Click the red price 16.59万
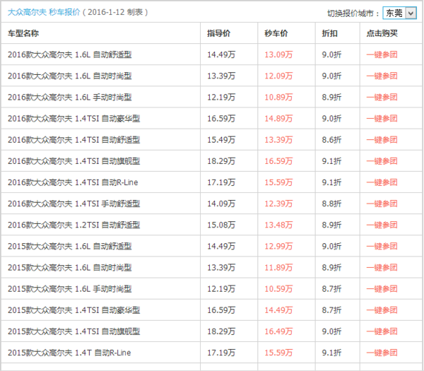Image resolution: width=424 pixels, height=371 pixels. tap(278, 161)
